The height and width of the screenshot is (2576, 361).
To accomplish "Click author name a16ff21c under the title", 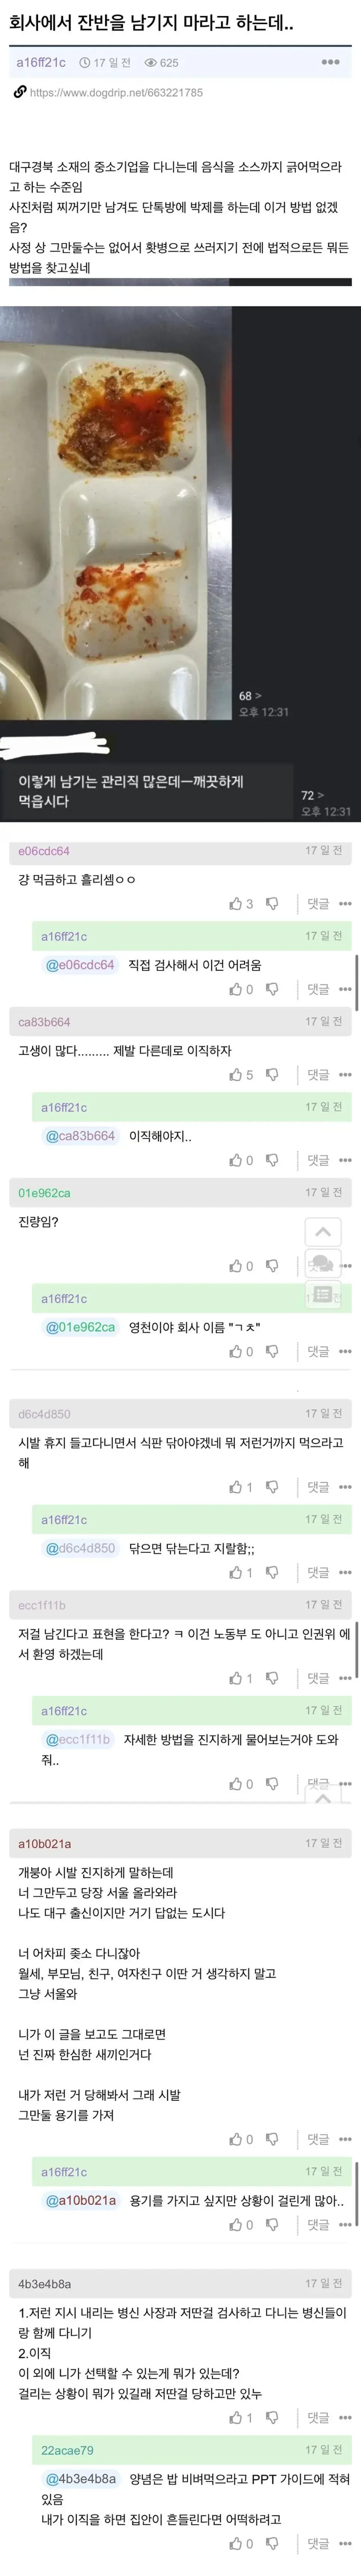I will click(x=41, y=62).
